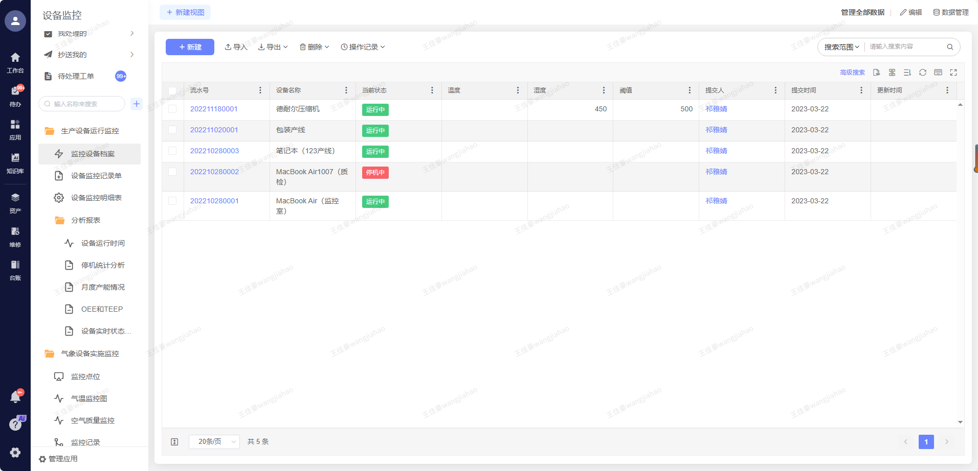Check the row checkbox for 202211180001
Screen dimensions: 978x471
172,109
